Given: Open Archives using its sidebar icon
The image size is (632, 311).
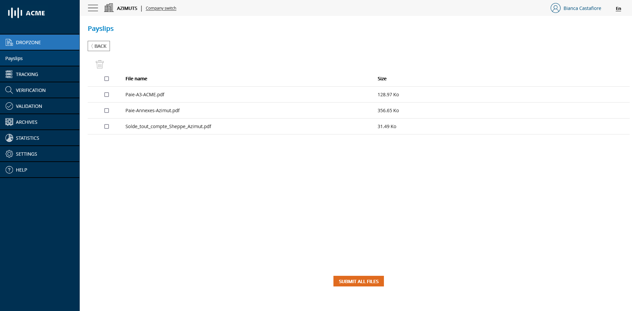Looking at the screenshot, I should [x=9, y=122].
